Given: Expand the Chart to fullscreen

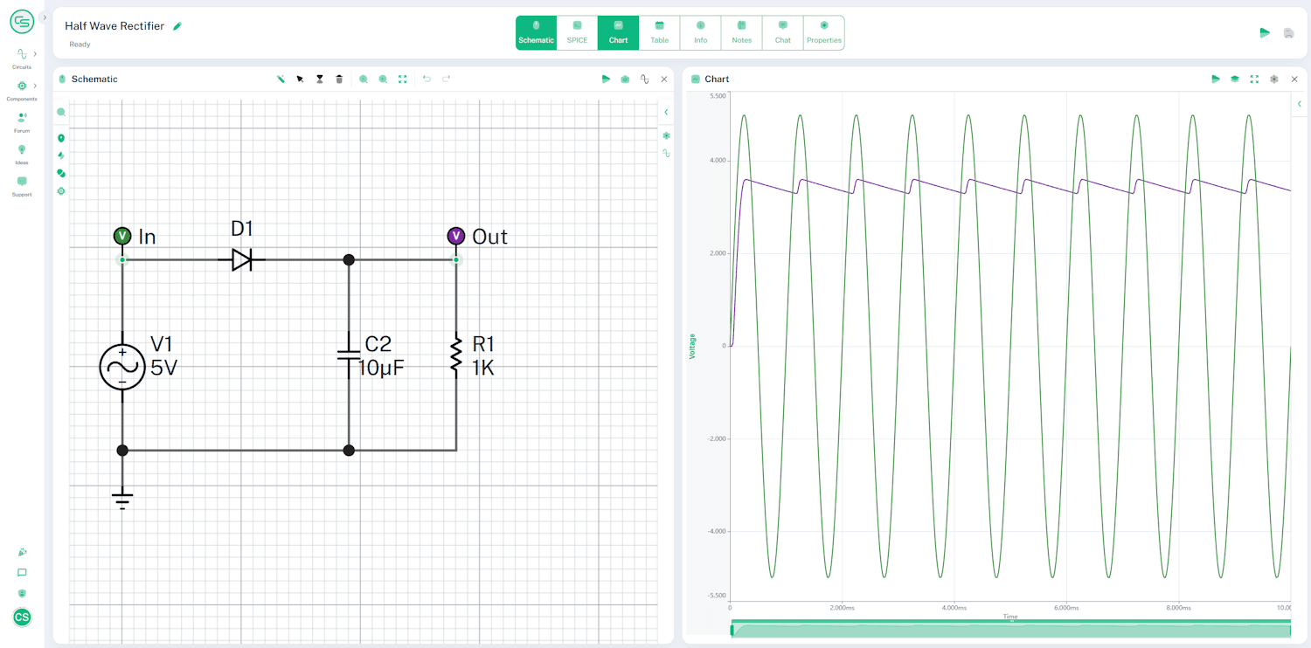Looking at the screenshot, I should click(x=1254, y=79).
